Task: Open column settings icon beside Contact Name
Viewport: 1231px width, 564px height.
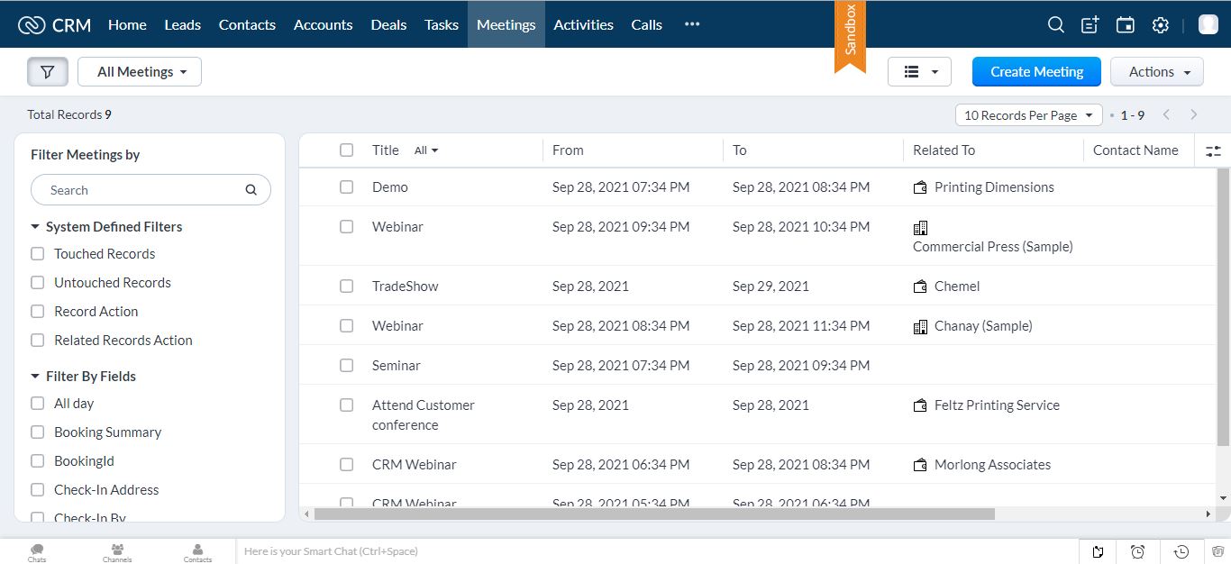Action: pos(1213,151)
